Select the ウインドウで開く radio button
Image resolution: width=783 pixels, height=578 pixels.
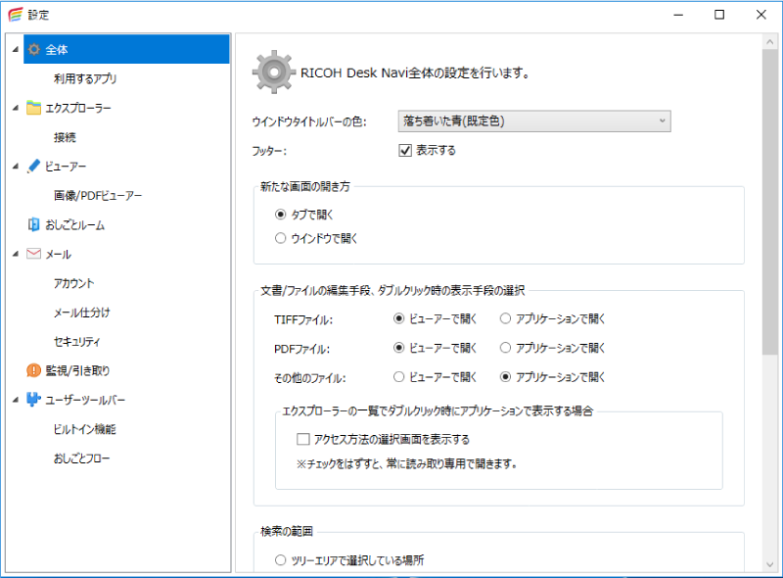point(281,238)
